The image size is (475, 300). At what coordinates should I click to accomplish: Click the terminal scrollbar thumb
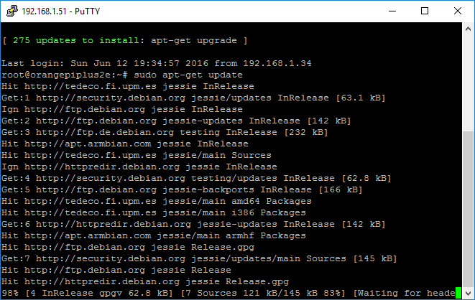click(x=467, y=212)
